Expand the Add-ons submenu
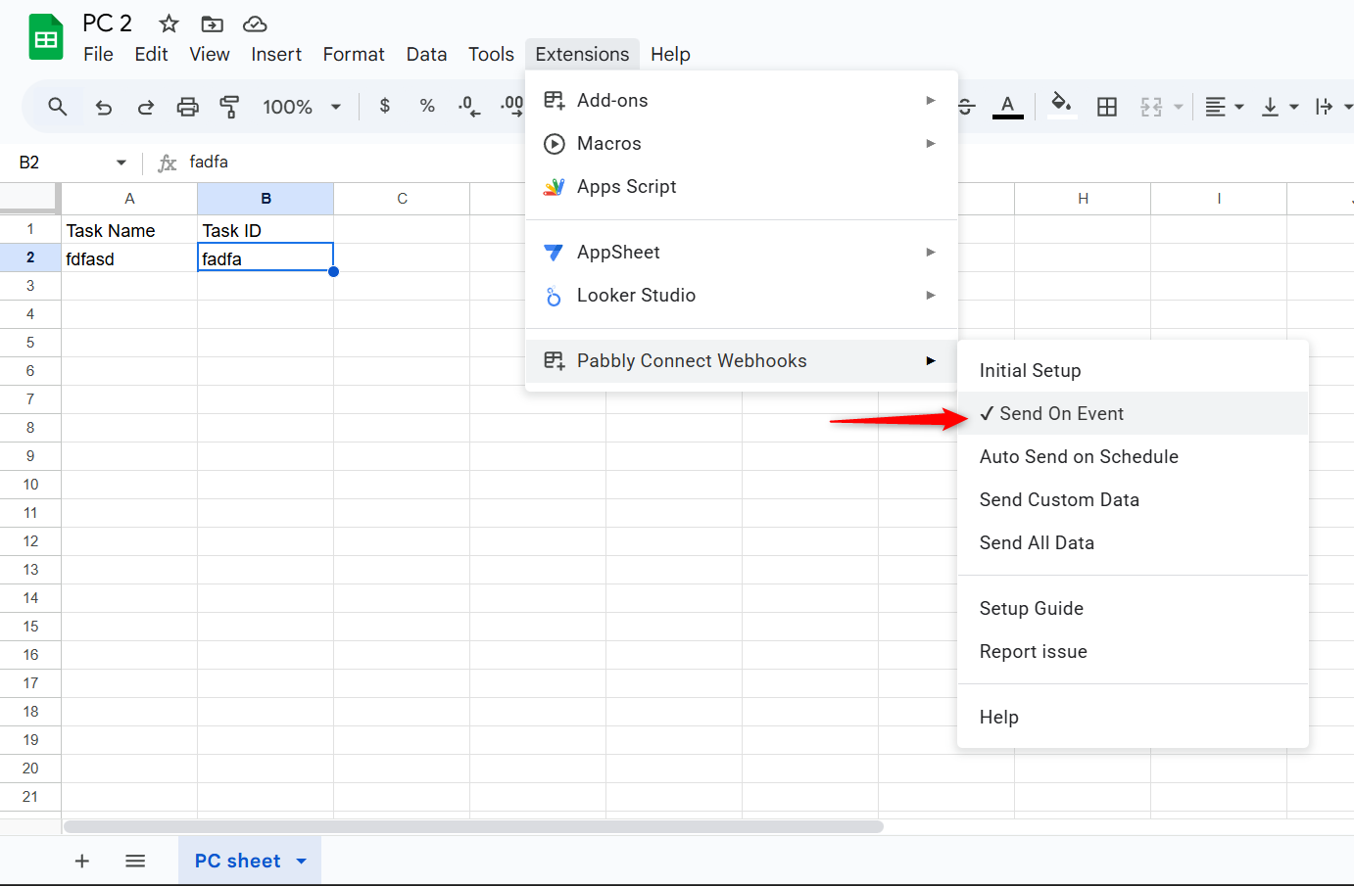1354x886 pixels. (x=741, y=100)
